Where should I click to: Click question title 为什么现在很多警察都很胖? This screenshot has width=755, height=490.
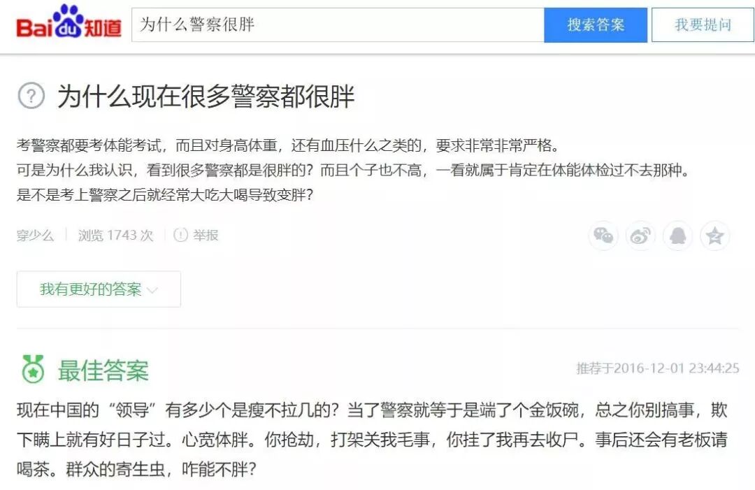pos(206,96)
